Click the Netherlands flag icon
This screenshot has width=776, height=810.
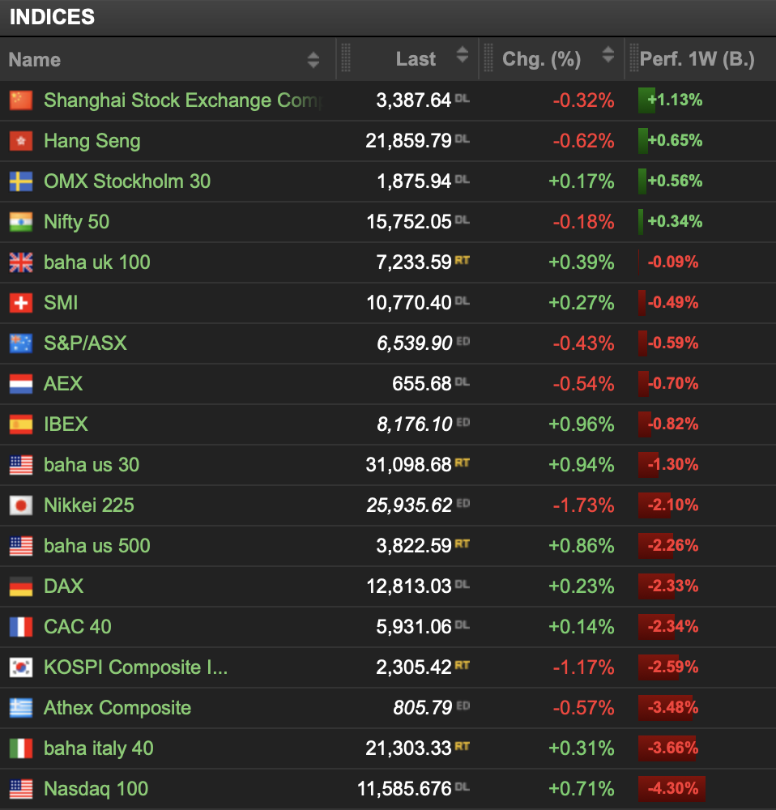pos(21,384)
